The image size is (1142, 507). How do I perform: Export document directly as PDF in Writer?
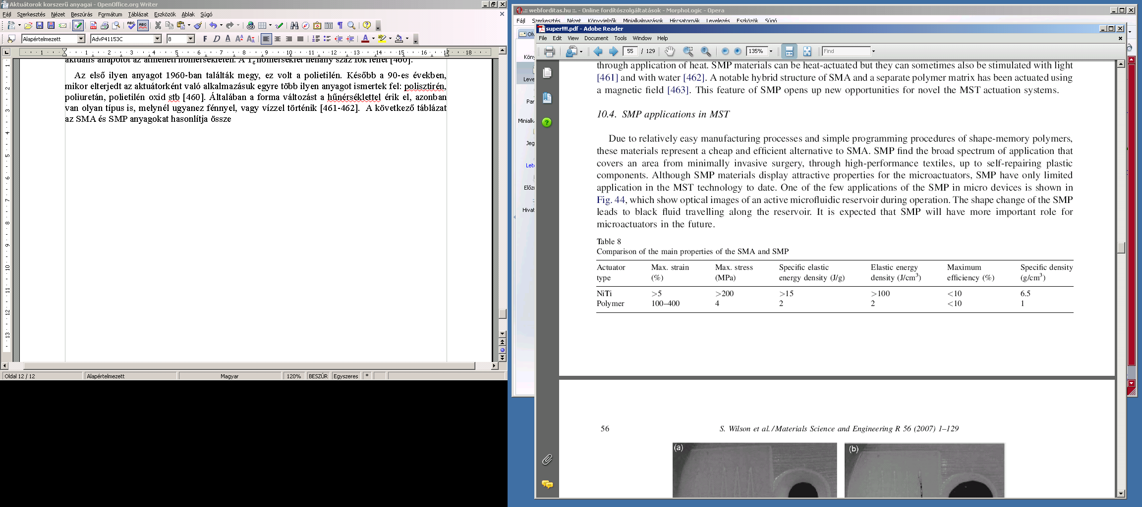(x=93, y=25)
